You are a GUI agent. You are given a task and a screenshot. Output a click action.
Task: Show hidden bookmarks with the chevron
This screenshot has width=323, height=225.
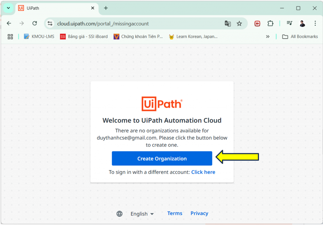(x=267, y=37)
